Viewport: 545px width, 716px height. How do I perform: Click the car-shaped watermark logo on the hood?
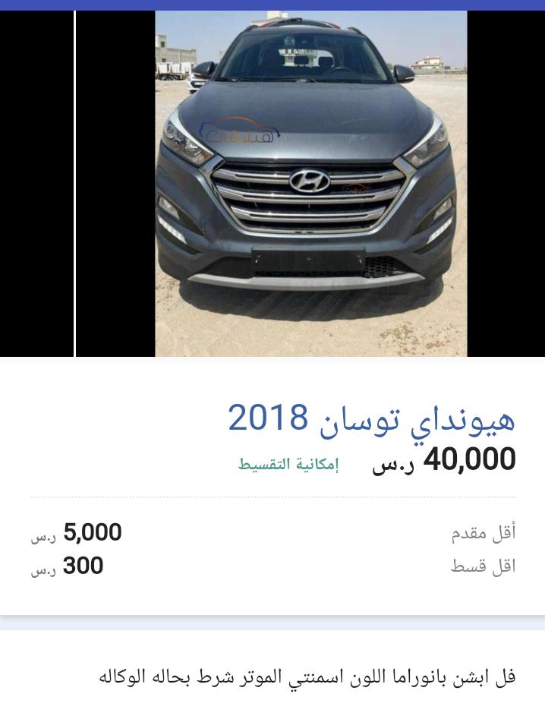(239, 131)
